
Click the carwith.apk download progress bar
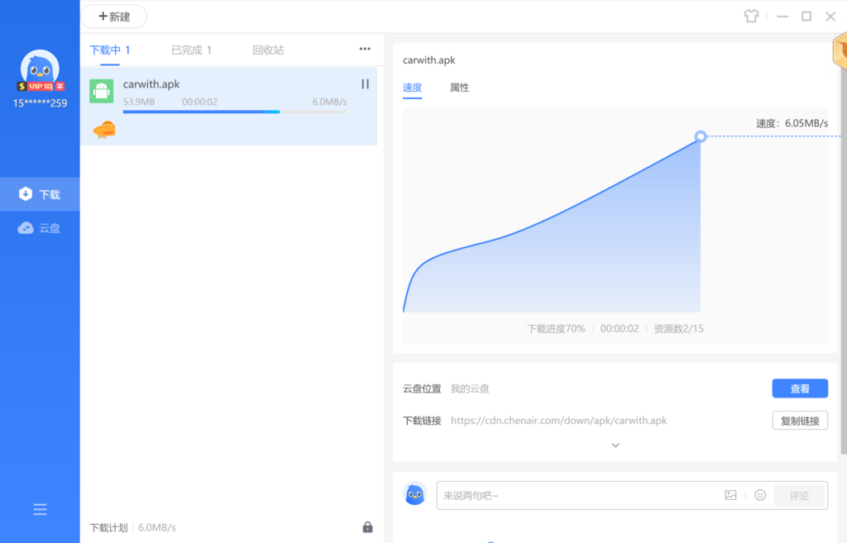235,112
